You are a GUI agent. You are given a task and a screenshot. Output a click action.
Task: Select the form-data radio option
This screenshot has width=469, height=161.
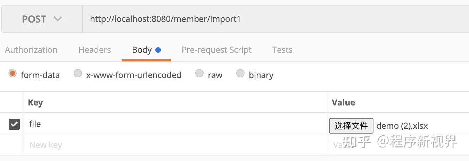click(13, 74)
